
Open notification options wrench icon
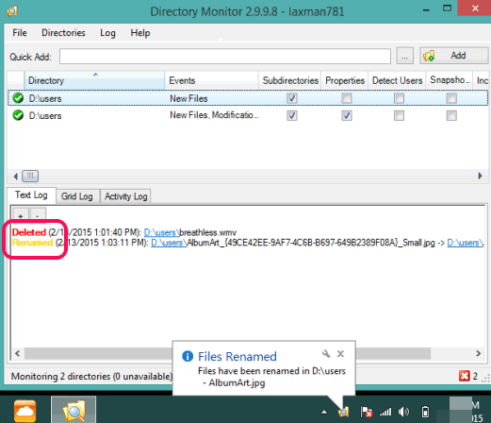(326, 354)
